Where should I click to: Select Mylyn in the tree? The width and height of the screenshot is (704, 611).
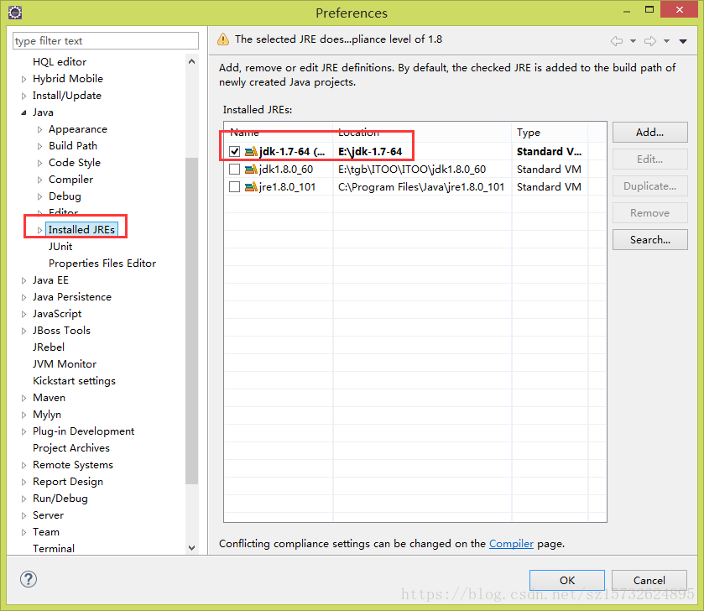pos(47,415)
